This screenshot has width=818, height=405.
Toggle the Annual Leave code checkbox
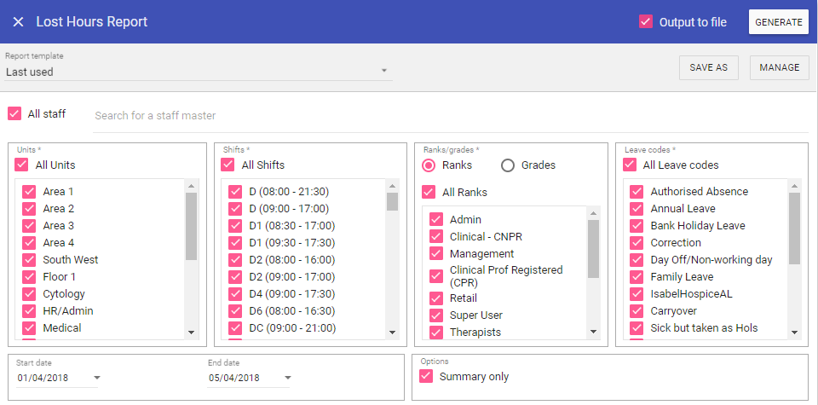click(x=637, y=209)
